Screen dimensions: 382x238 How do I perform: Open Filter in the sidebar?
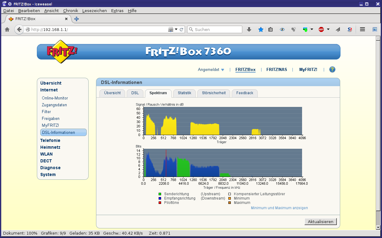click(46, 112)
